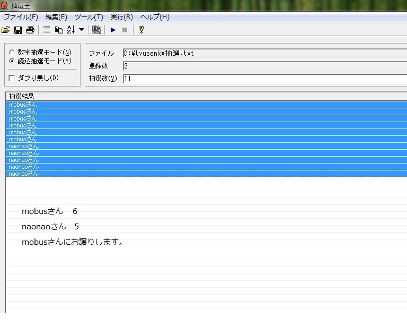This screenshot has width=407, height=326.
Task: Select the 読込抽選モード(Y) radio button
Action: click(x=12, y=61)
